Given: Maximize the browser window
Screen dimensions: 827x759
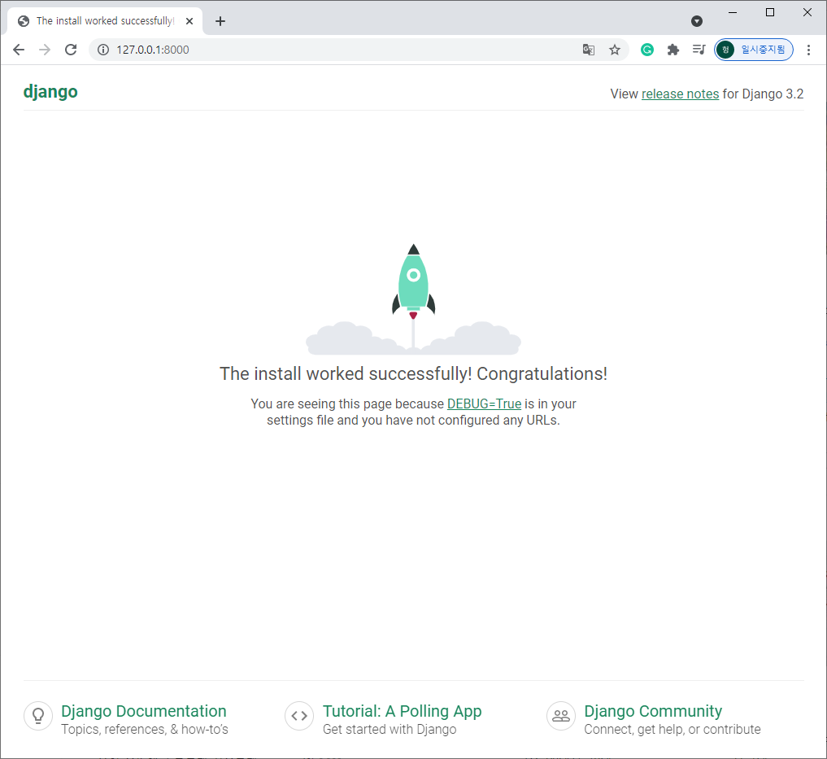Looking at the screenshot, I should 770,12.
